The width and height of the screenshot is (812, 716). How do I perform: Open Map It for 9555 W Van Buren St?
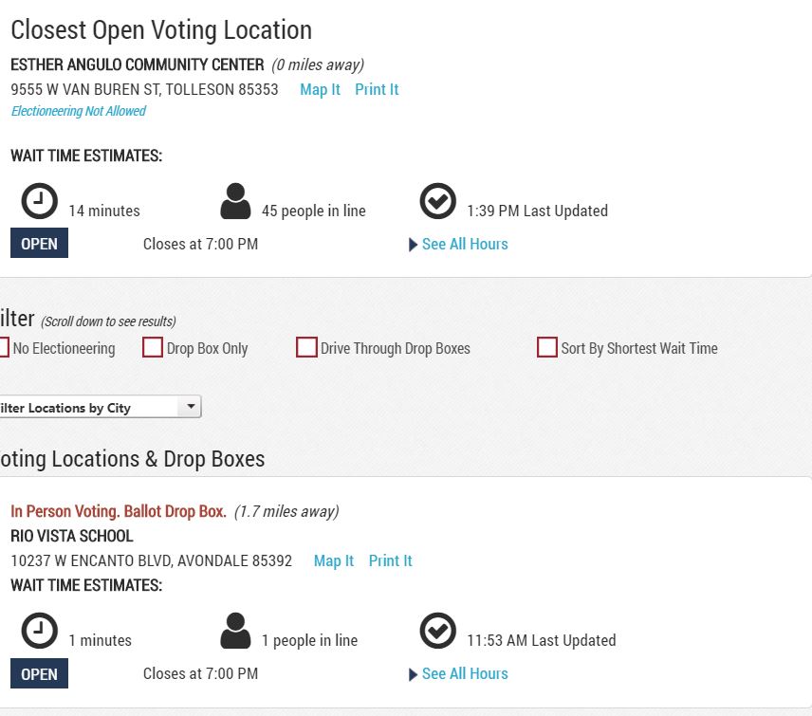pos(320,89)
